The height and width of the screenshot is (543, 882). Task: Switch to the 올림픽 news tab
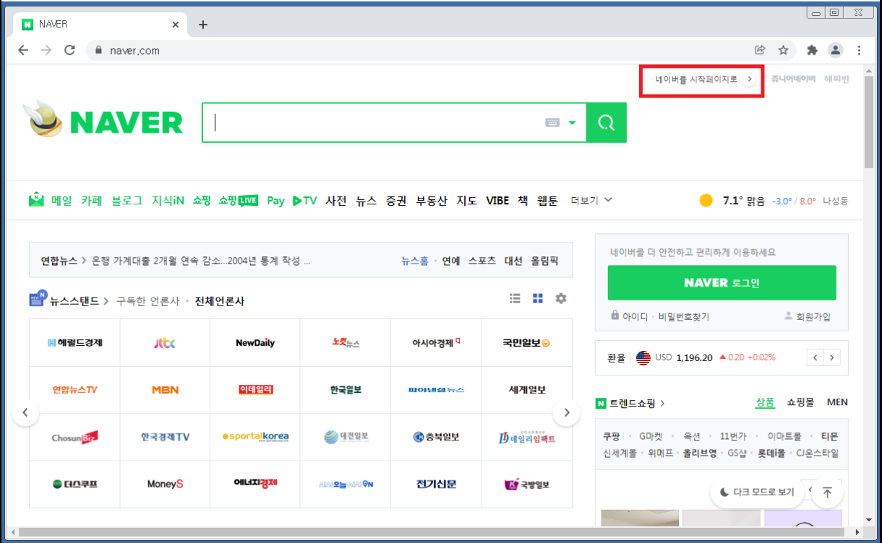[544, 261]
